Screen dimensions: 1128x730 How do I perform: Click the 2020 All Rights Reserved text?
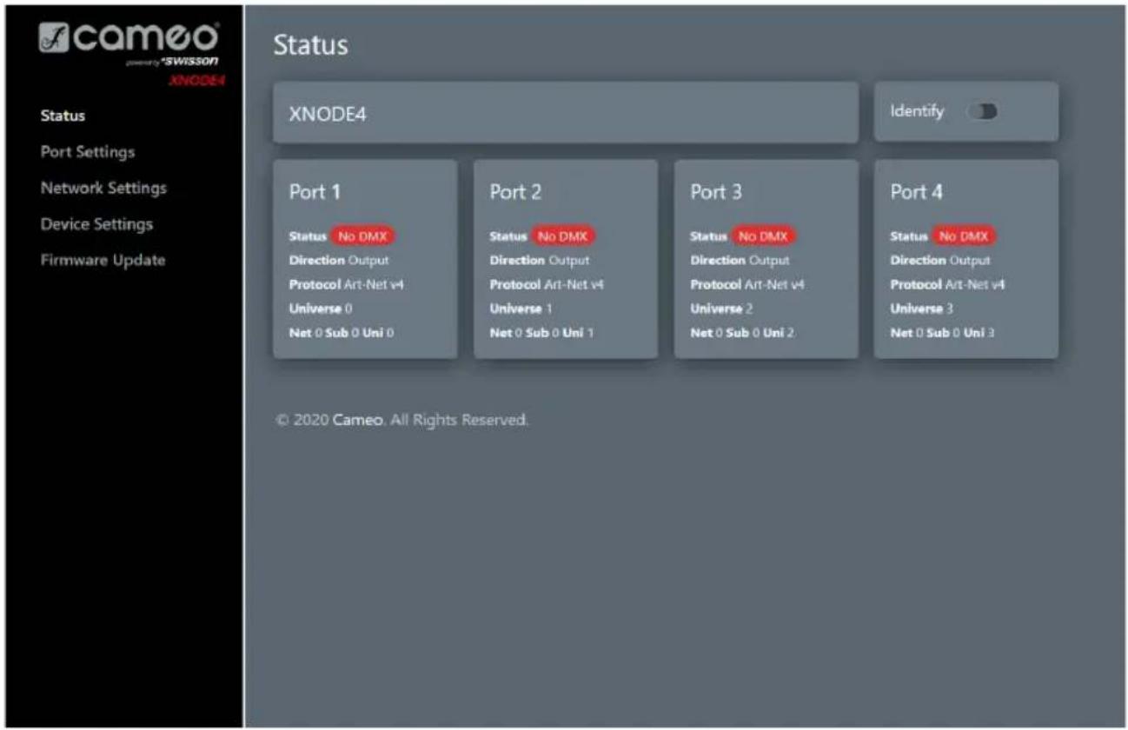pyautogui.click(x=401, y=420)
